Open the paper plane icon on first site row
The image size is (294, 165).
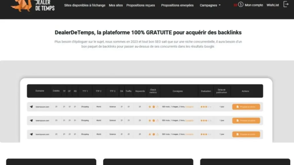point(32,107)
